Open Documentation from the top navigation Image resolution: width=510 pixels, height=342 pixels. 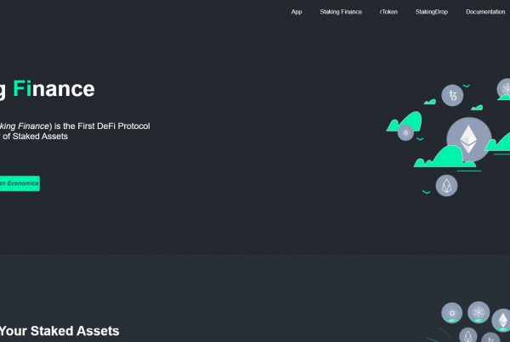coord(485,12)
